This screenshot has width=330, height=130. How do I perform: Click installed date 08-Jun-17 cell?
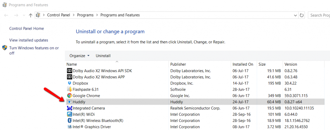coord(241,127)
